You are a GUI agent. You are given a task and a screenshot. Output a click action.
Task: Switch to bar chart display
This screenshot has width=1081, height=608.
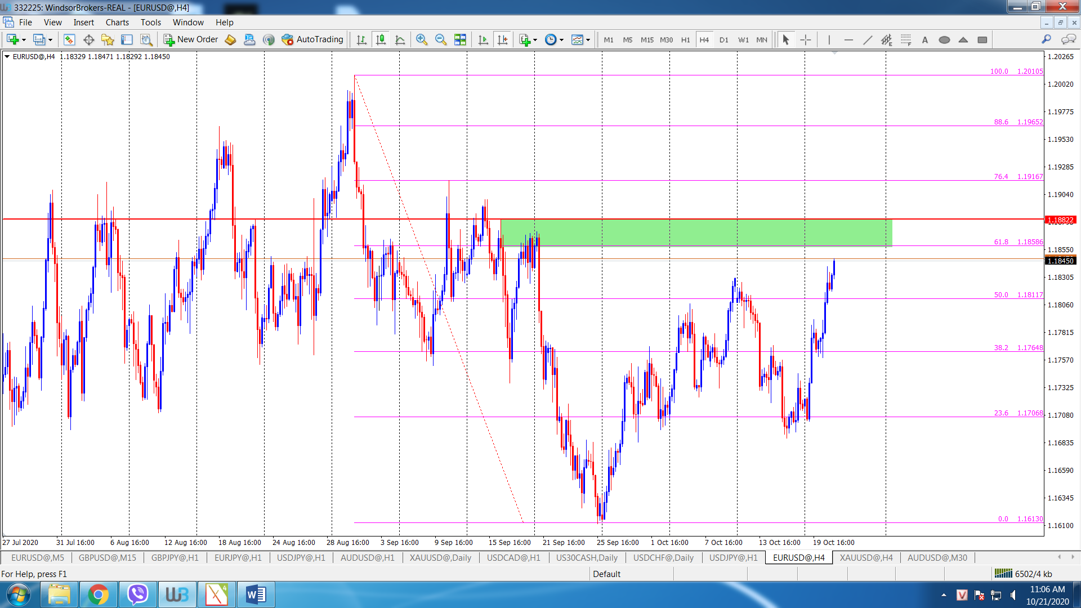[x=361, y=39]
